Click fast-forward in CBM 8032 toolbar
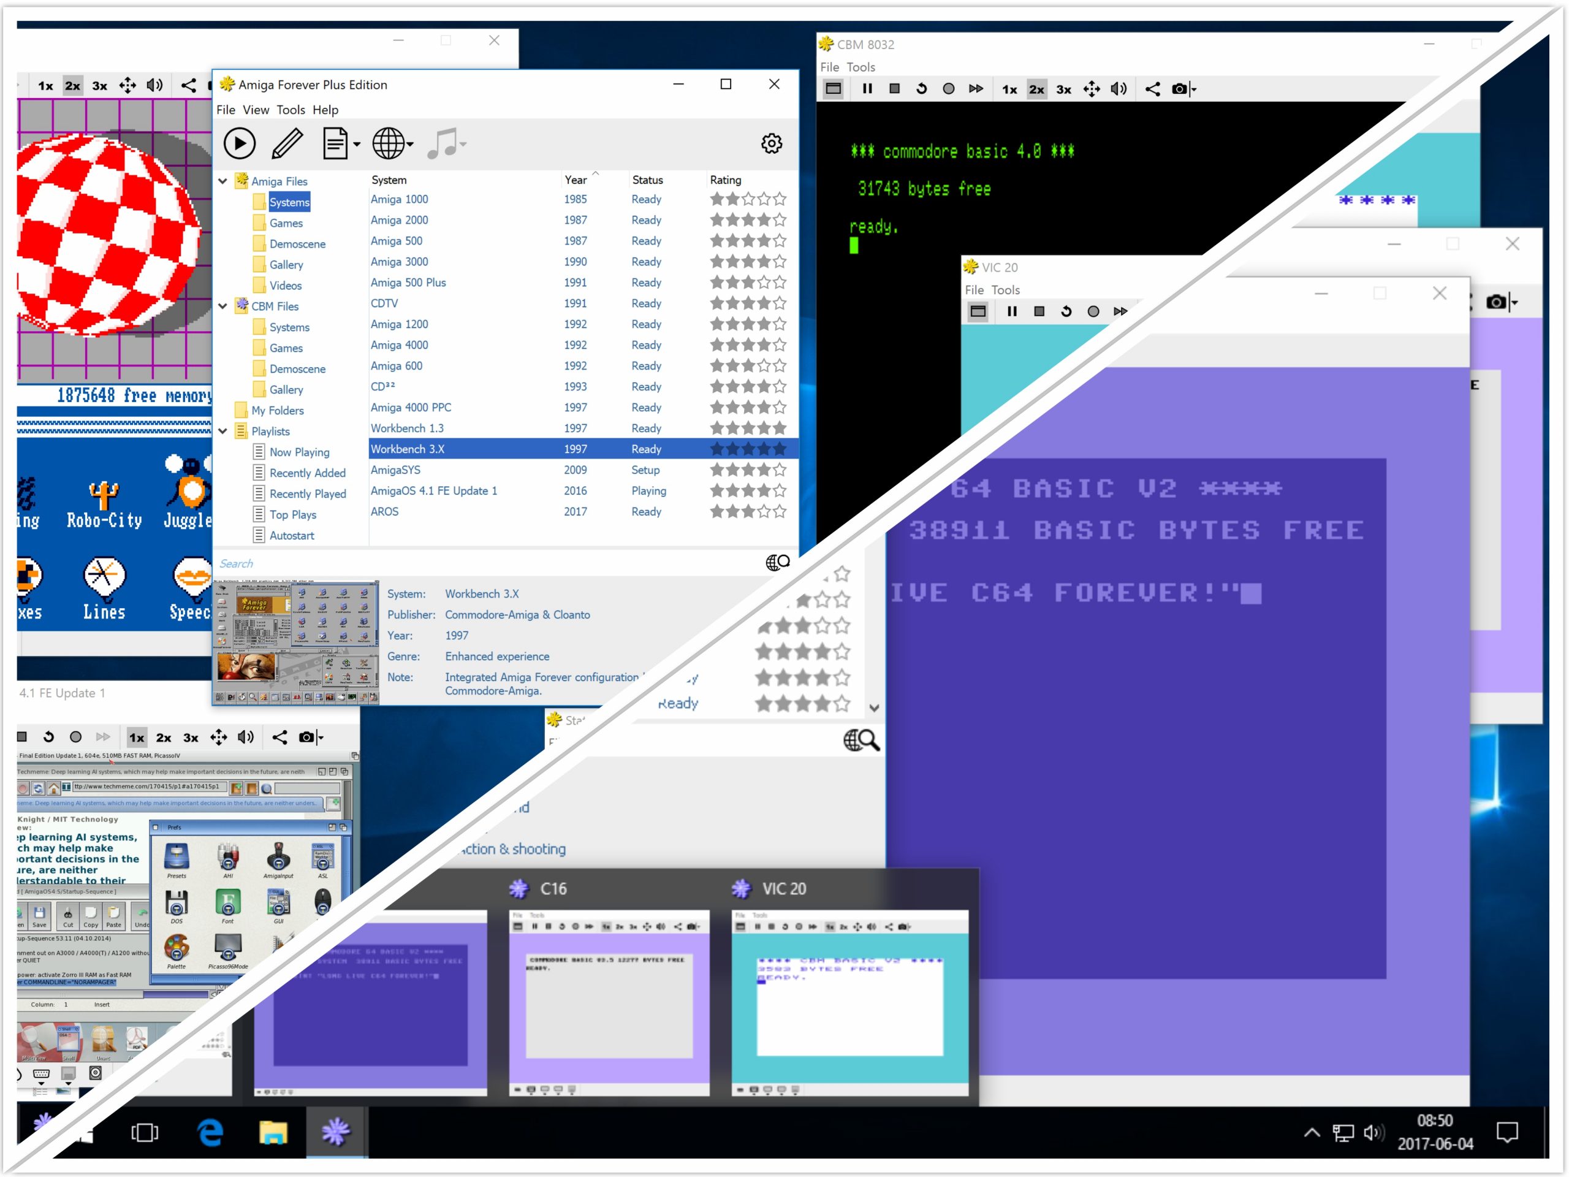The height and width of the screenshot is (1177, 1569). click(x=976, y=89)
